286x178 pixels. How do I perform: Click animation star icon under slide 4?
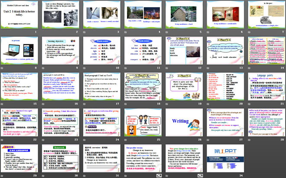[x=126, y=32]
